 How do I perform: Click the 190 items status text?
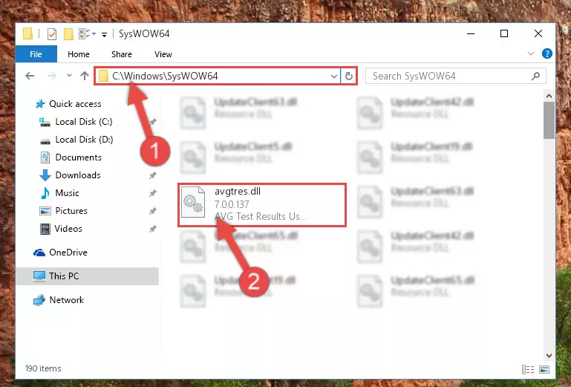tap(43, 368)
